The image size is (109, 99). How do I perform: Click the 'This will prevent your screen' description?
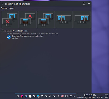[32, 33]
